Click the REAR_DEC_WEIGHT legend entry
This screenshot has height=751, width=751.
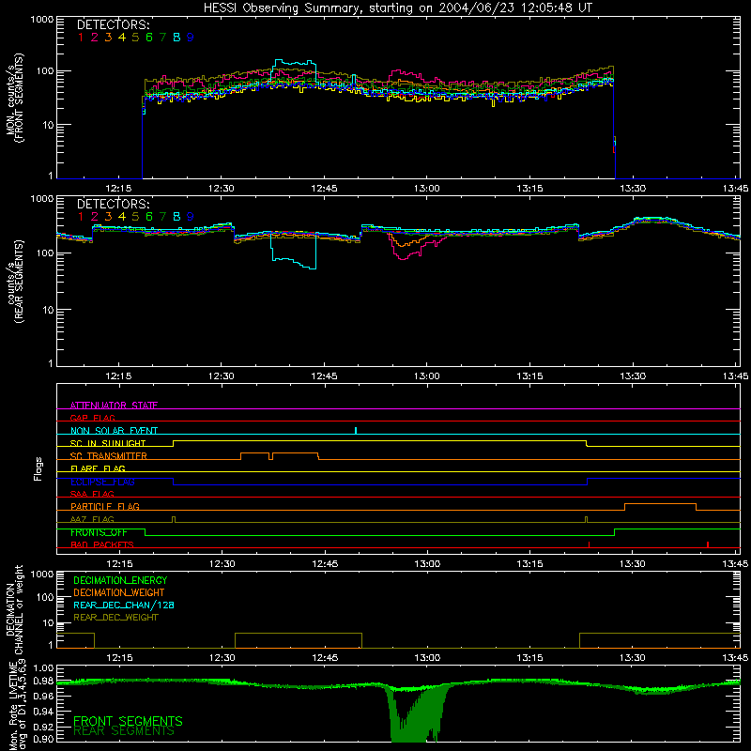(x=115, y=618)
